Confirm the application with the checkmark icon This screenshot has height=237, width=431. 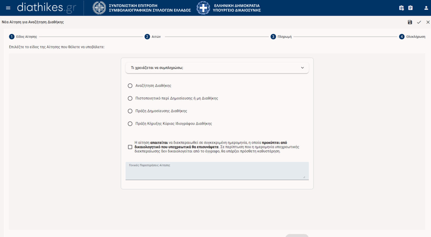(x=419, y=22)
